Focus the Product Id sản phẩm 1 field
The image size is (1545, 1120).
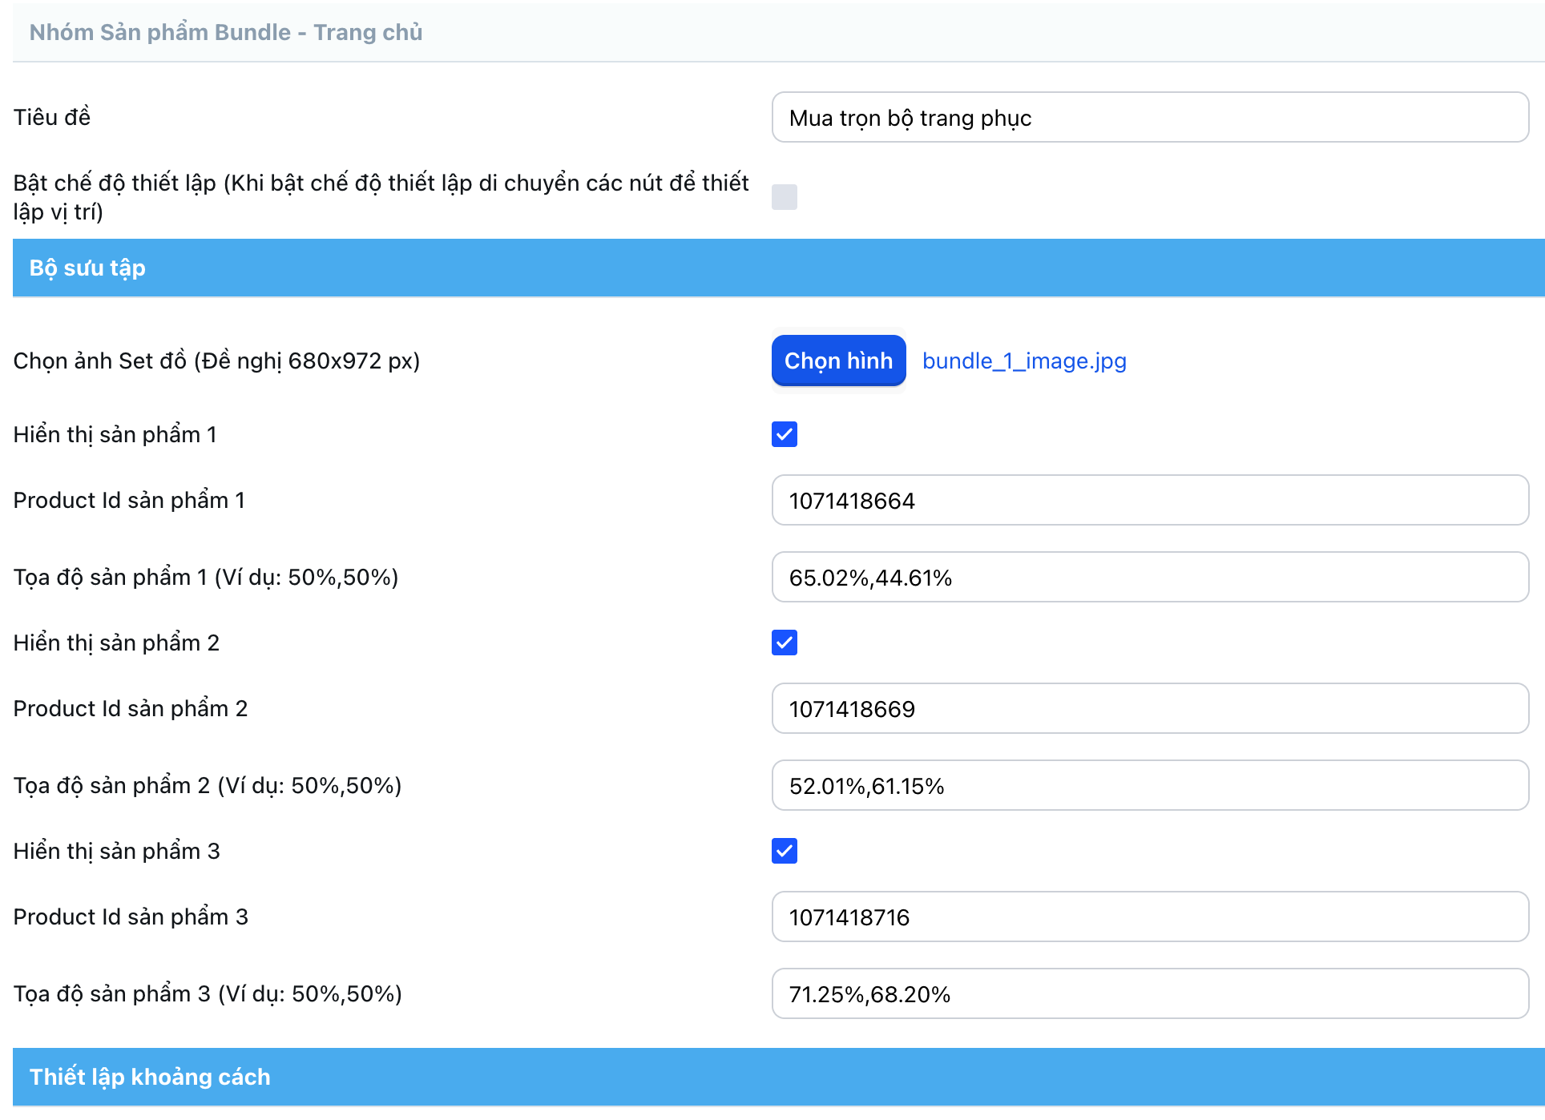click(x=1149, y=501)
